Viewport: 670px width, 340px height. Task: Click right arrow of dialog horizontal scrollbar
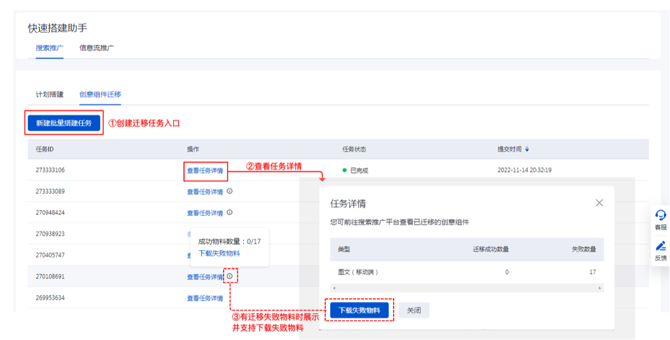pos(600,288)
